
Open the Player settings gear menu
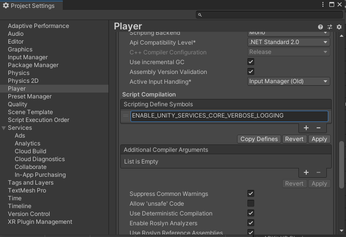pyautogui.click(x=339, y=27)
